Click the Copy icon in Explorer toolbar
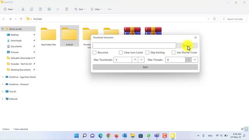The image size is (249, 140). point(32,9)
